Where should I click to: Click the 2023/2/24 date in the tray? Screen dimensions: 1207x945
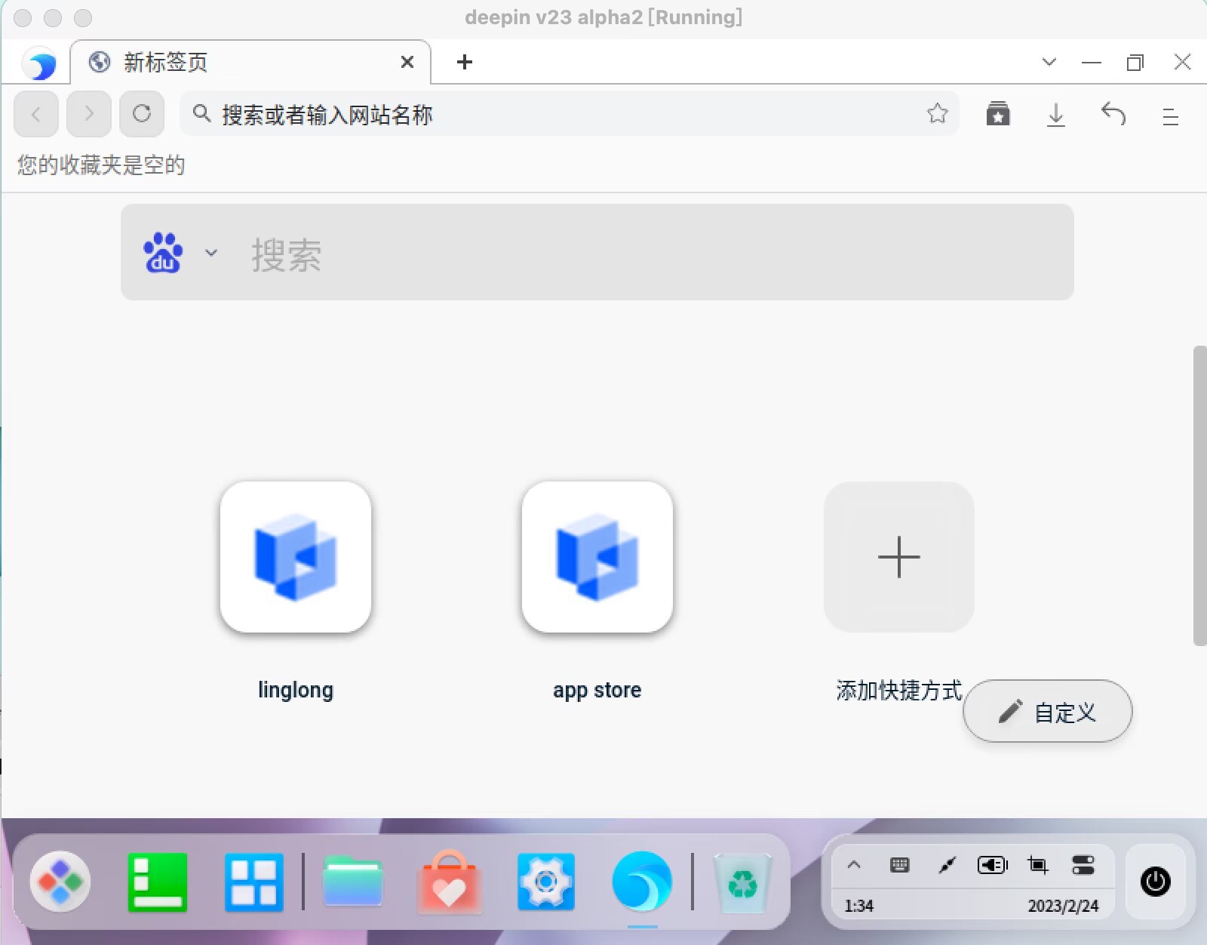[1063, 906]
